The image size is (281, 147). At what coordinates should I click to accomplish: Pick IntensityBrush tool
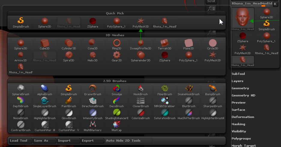pyautogui.click(x=93, y=114)
